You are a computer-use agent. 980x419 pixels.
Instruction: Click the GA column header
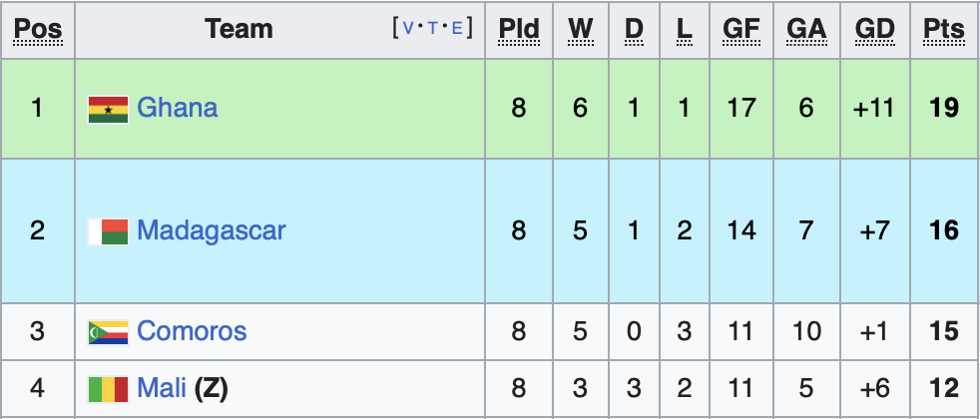click(806, 29)
